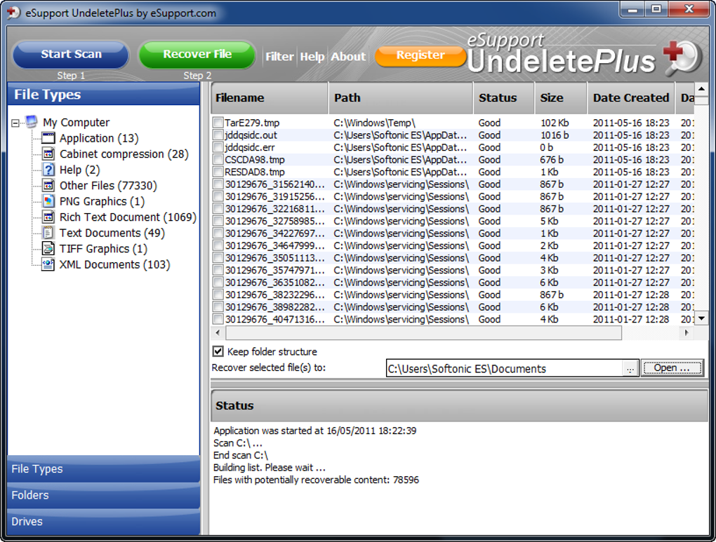Select TIFF Graphics (1) file type
Viewport: 716px width, 542px height.
103,249
